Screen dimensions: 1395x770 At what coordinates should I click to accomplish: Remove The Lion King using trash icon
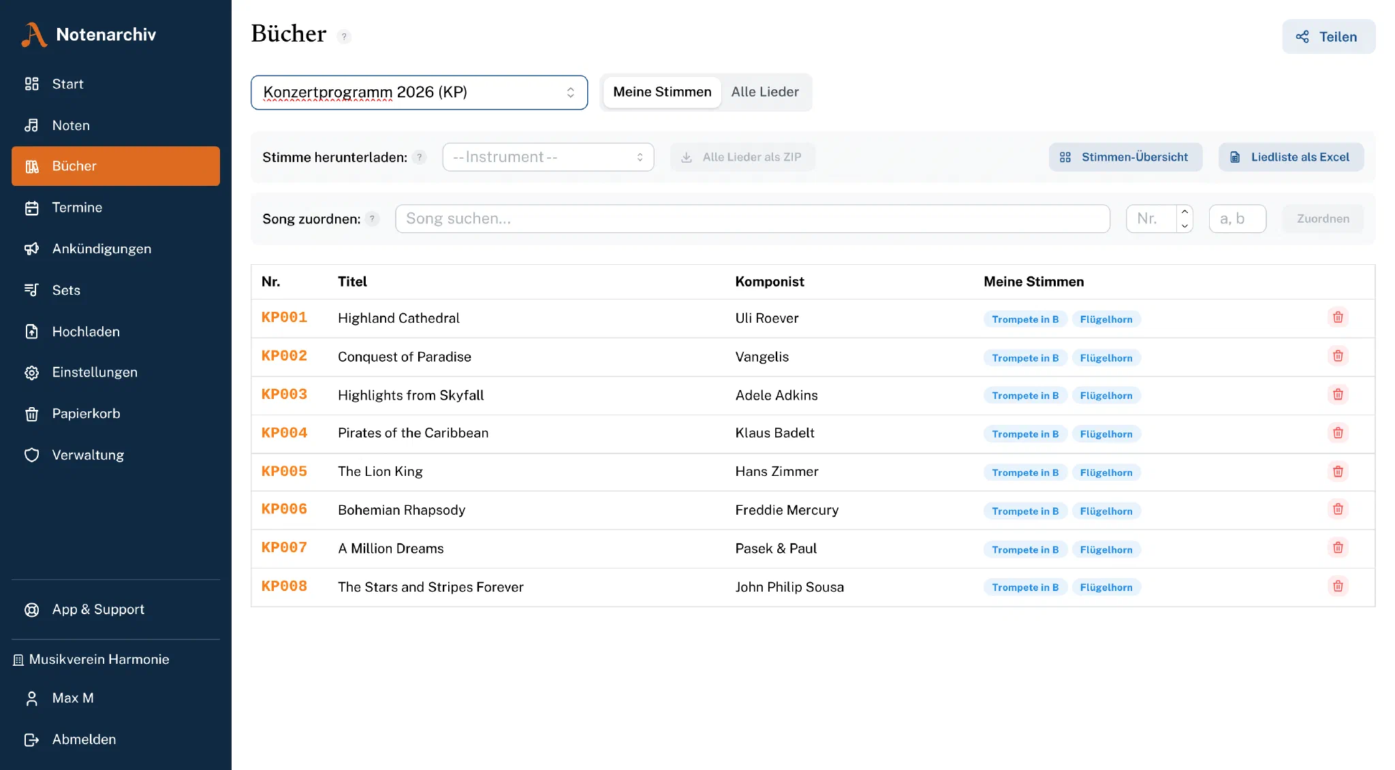tap(1338, 471)
